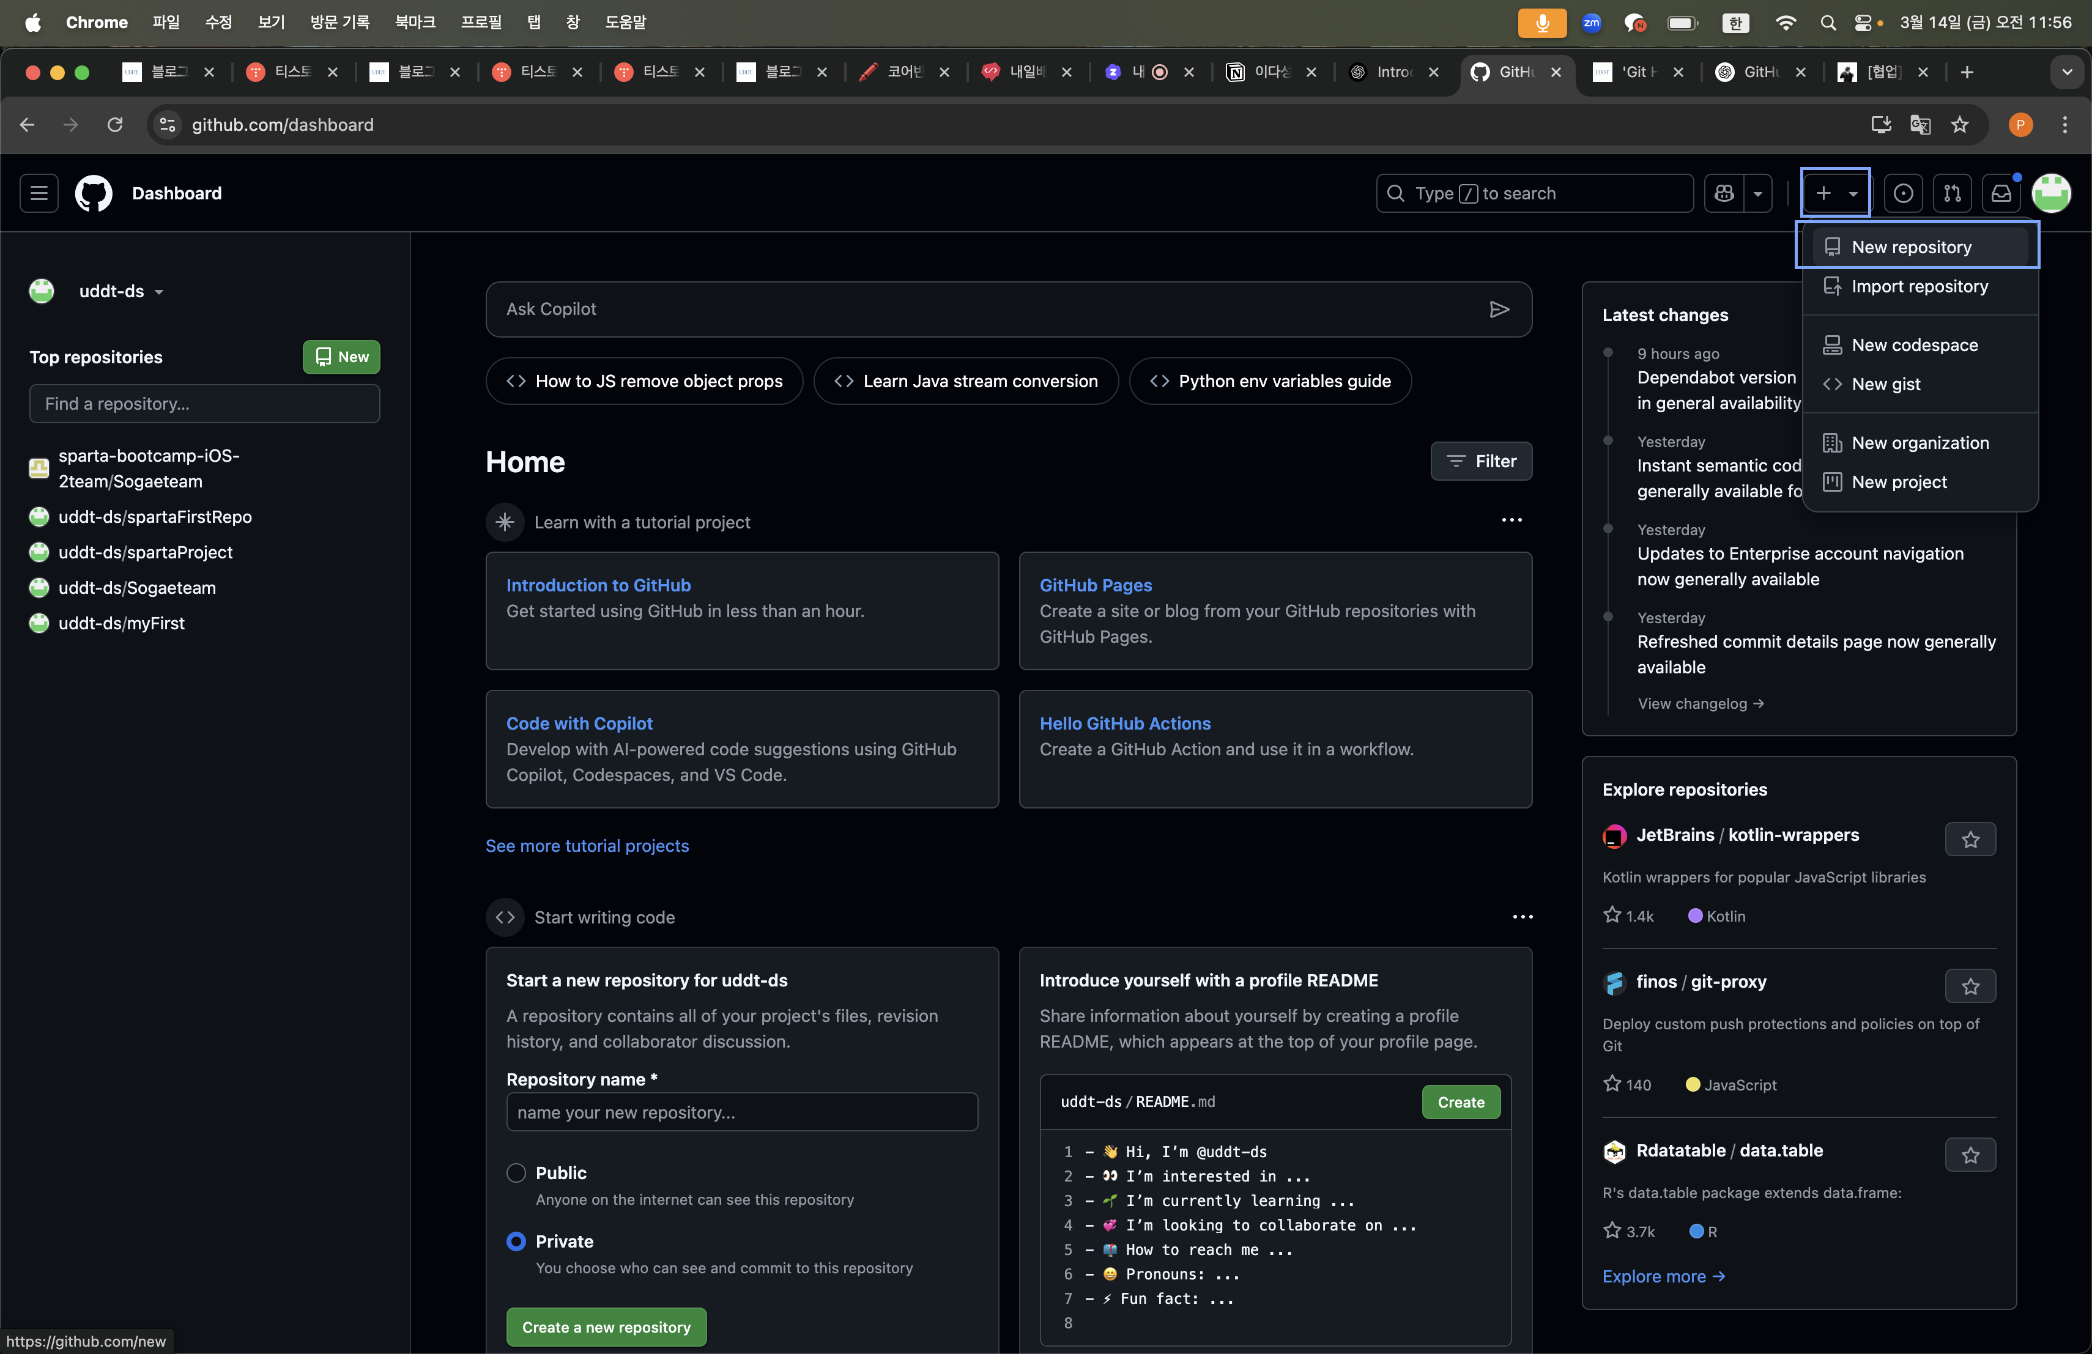Open the GitHub Pages tutorial
This screenshot has height=1354, width=2092.
point(1095,585)
